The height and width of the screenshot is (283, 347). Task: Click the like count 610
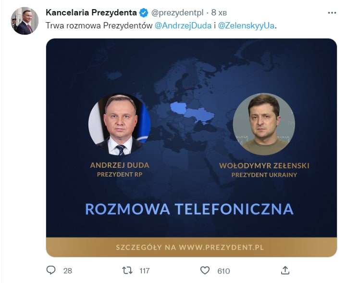click(x=223, y=271)
